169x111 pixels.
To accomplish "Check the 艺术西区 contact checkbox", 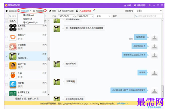I will [7, 27].
